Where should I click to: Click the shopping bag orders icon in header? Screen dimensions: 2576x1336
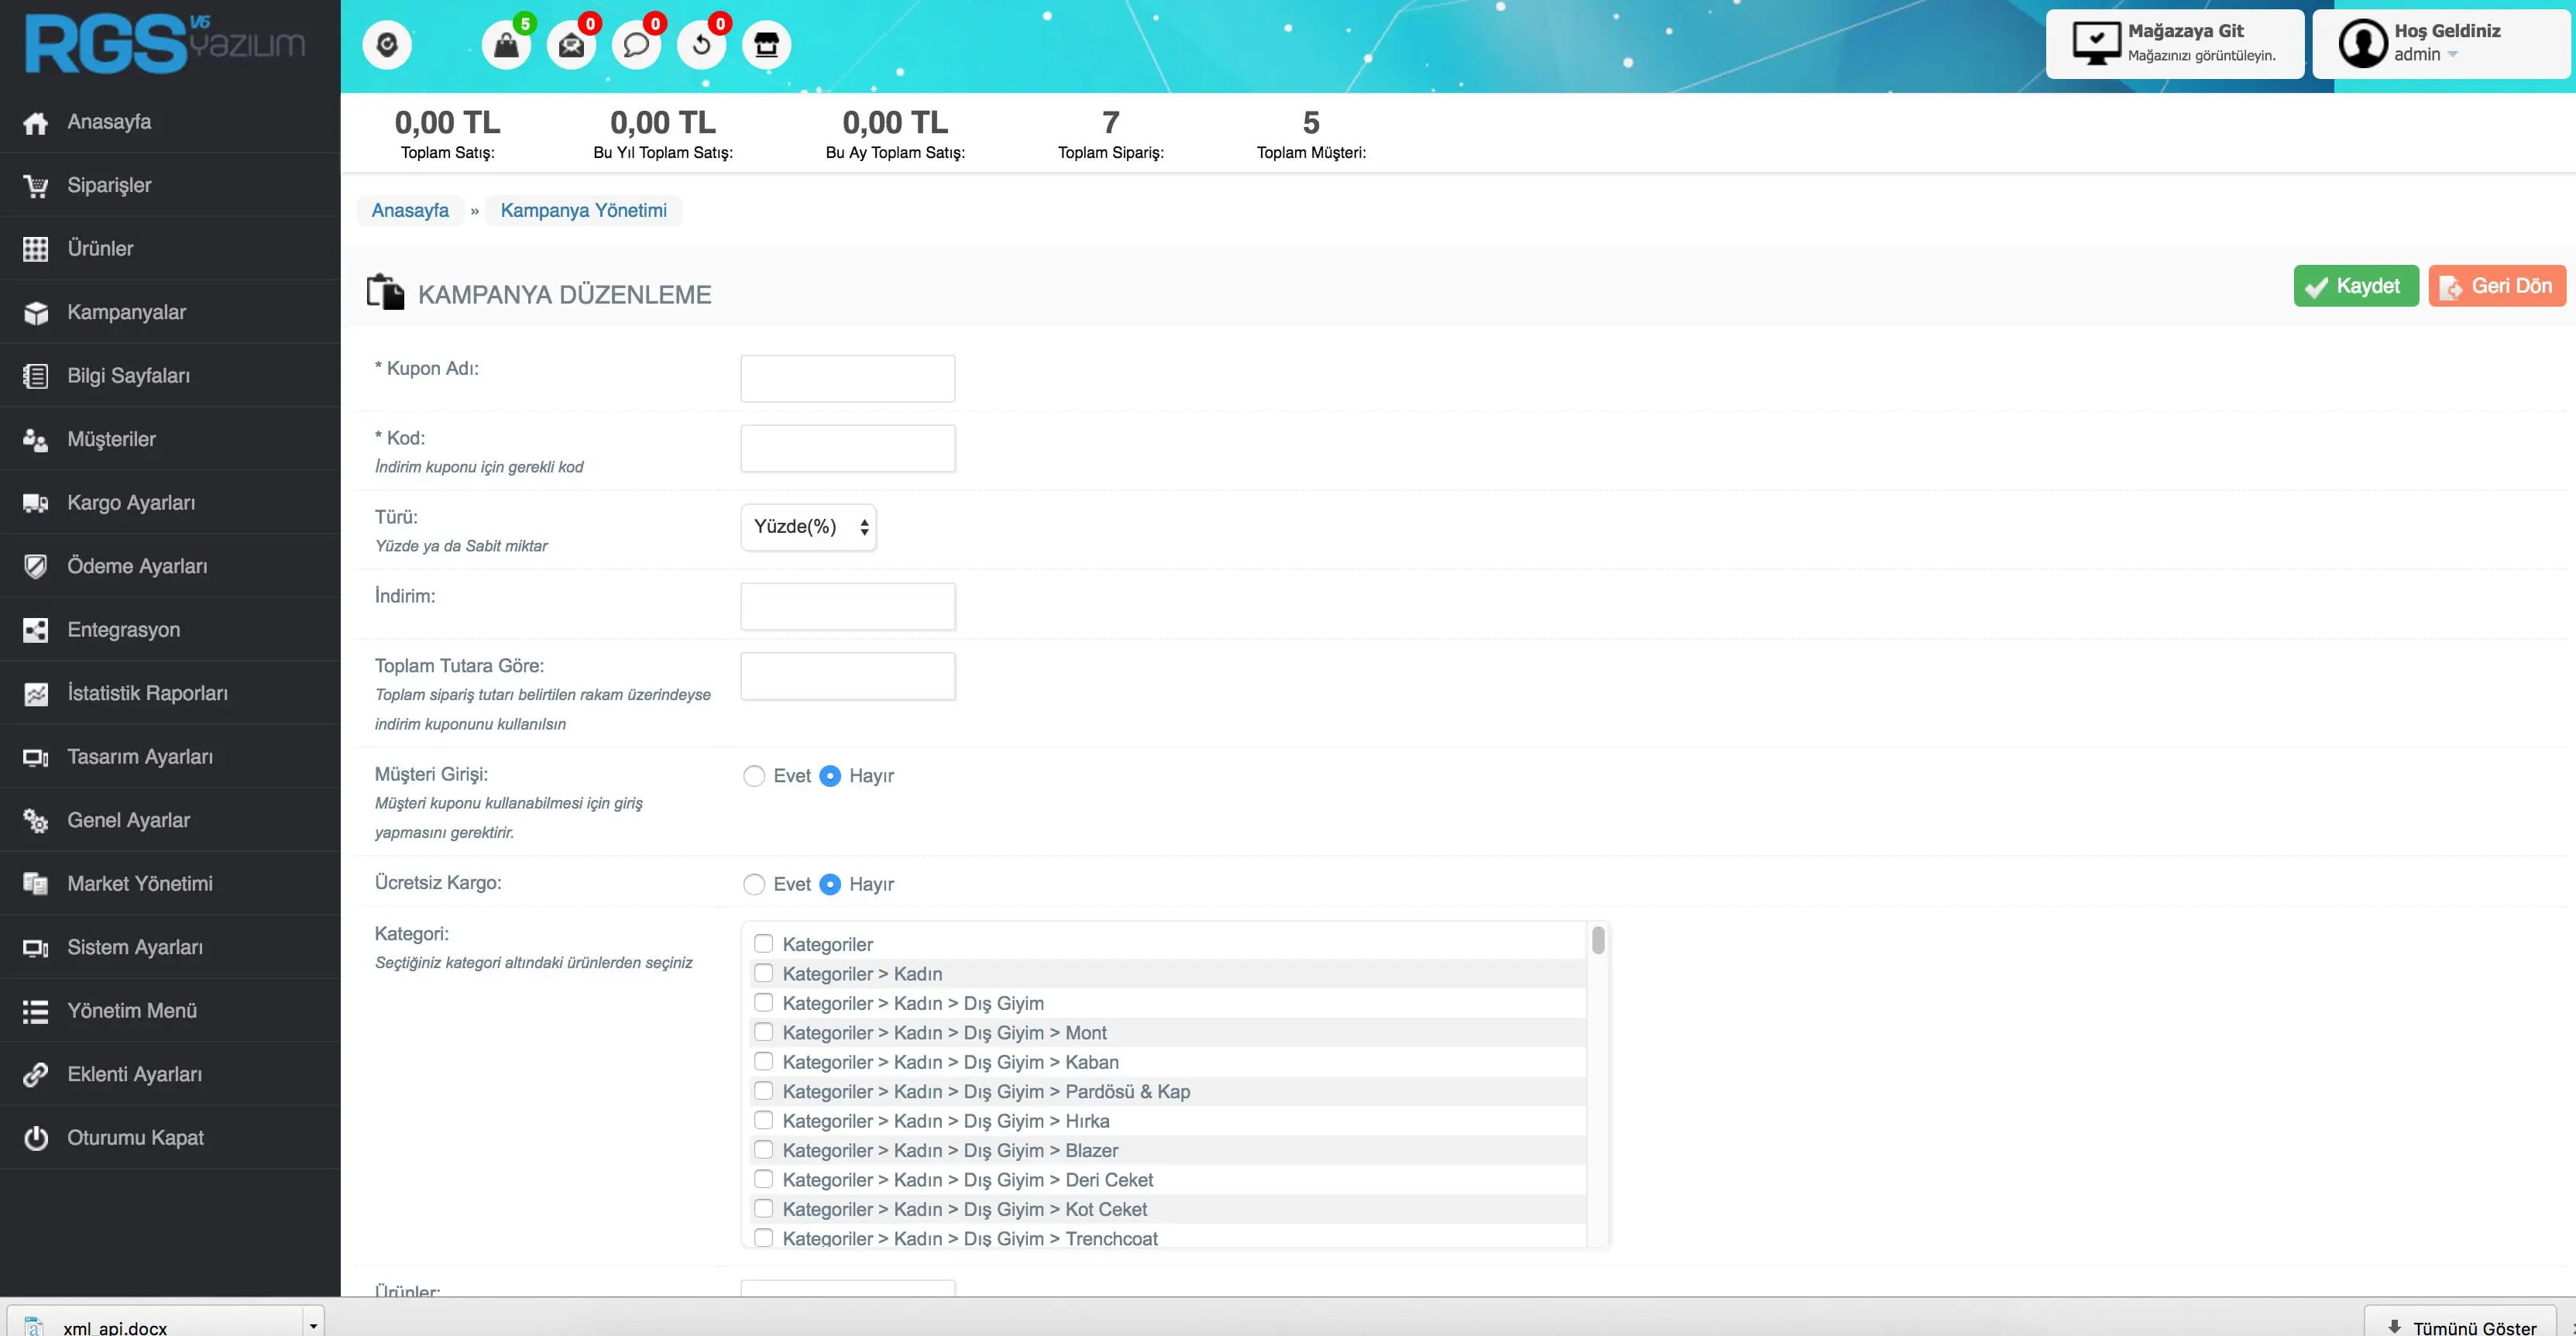[506, 45]
